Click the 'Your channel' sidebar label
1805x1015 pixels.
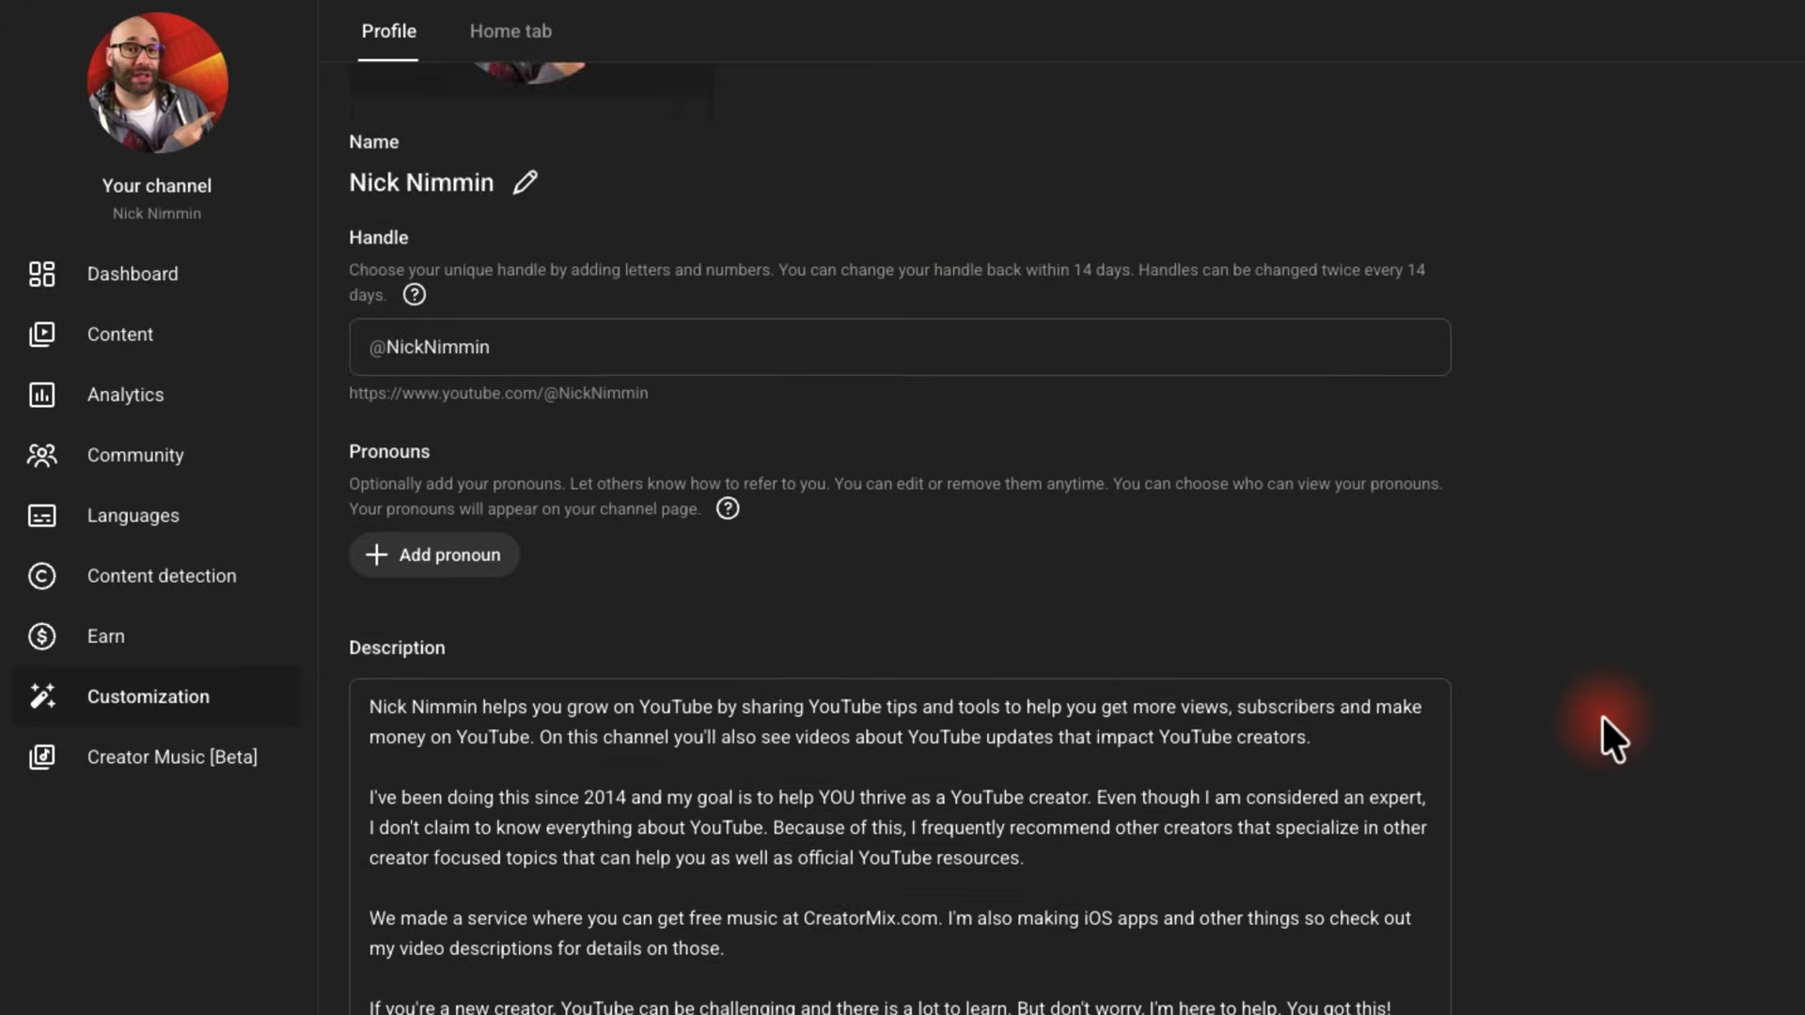pyautogui.click(x=156, y=186)
